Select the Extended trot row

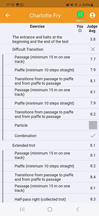[x=50, y=145]
